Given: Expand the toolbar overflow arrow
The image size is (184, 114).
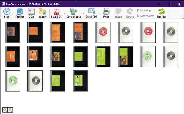Looking at the screenshot, I should pyautogui.click(x=183, y=18).
